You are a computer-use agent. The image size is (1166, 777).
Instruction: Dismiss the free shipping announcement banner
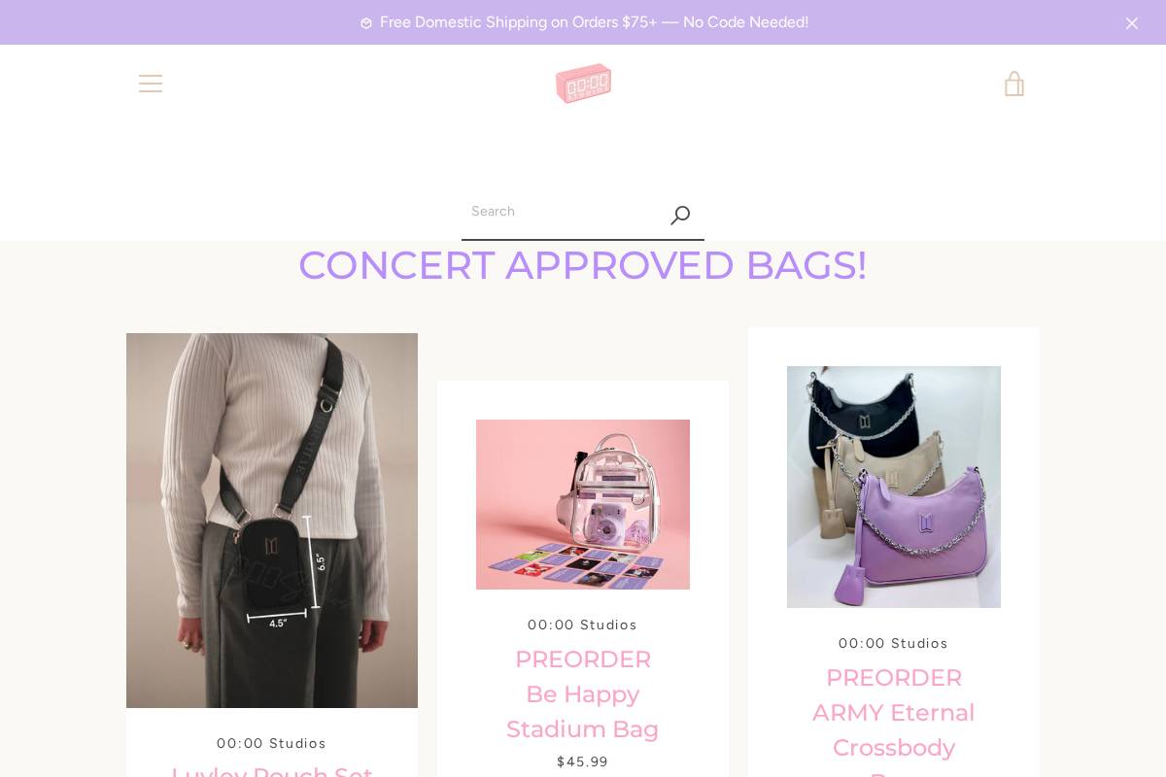pos(1131,22)
